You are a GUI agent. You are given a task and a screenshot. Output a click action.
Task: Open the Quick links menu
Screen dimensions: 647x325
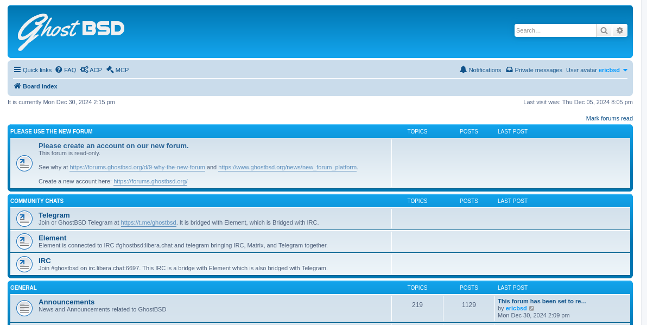point(33,69)
